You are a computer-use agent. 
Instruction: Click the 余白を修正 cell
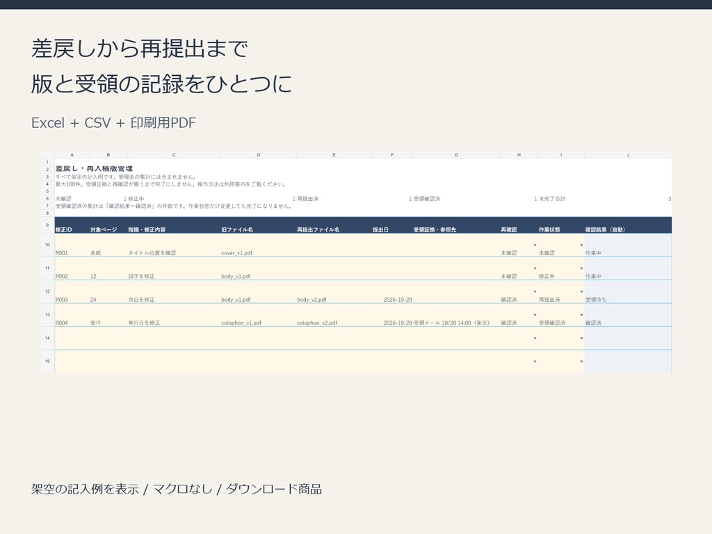(174, 292)
